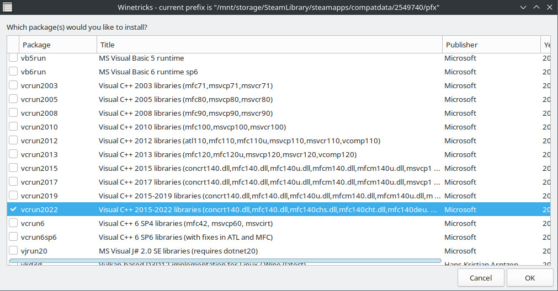Screen dimensions: 558x291
Task: Click 'MS Visual Basic 6 runtime sp6' title
Action: 148,72
